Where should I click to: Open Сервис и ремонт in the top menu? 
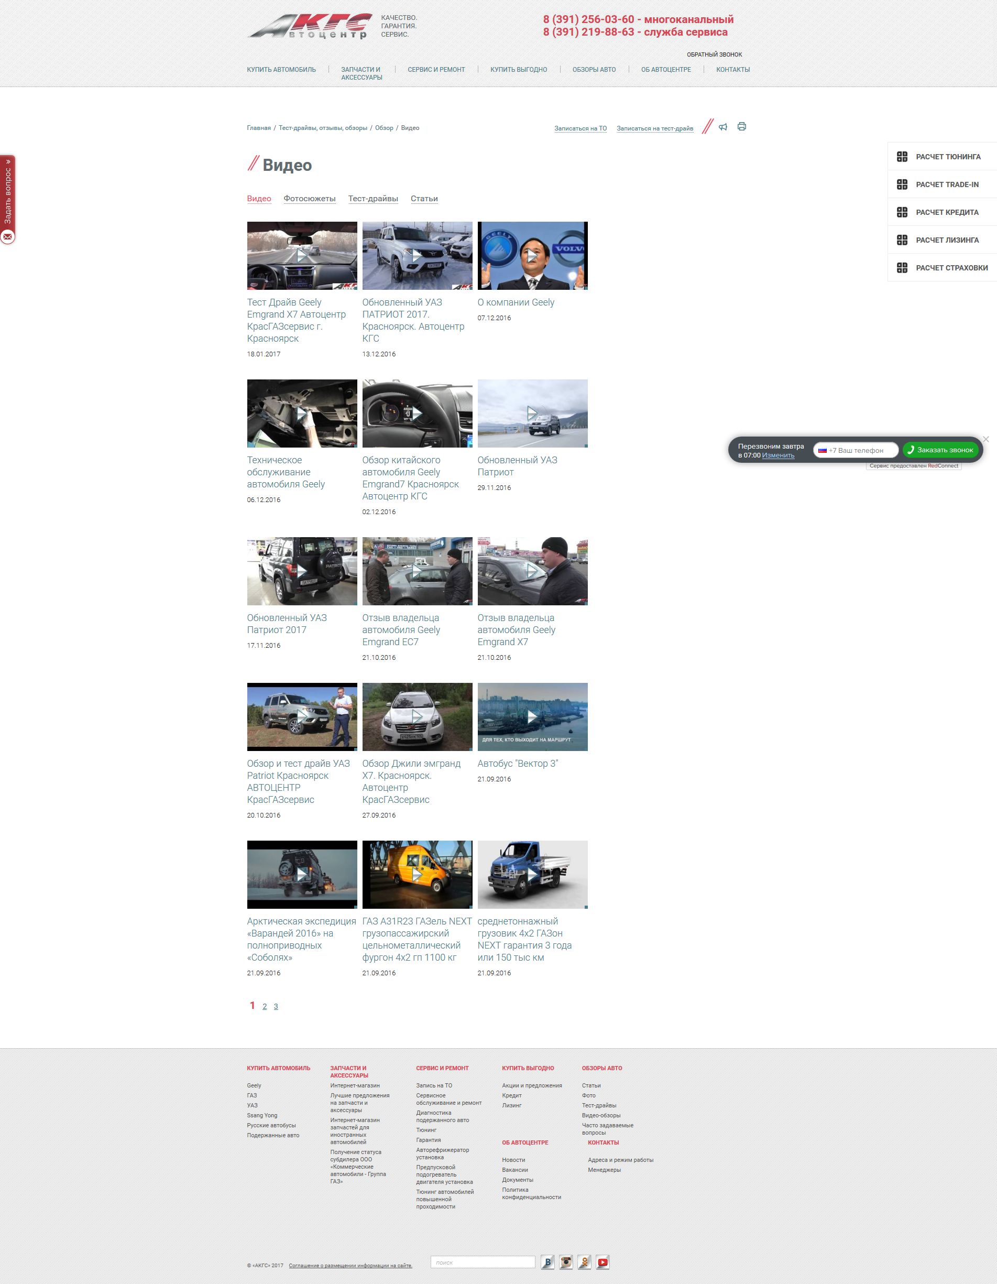(x=436, y=69)
